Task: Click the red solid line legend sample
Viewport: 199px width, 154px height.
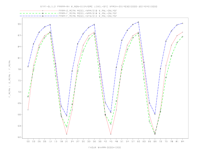Action: (39, 11)
